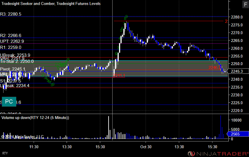Click the first 15:30 time axis label
Image resolution: width=249 pixels, height=157 pixels.
100,147
